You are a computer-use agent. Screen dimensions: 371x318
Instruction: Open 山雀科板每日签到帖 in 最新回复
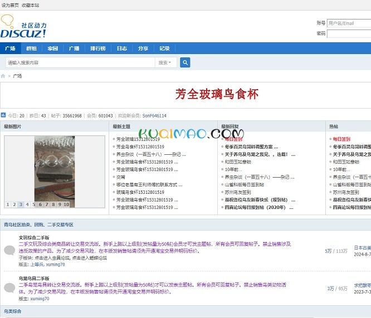(244, 184)
